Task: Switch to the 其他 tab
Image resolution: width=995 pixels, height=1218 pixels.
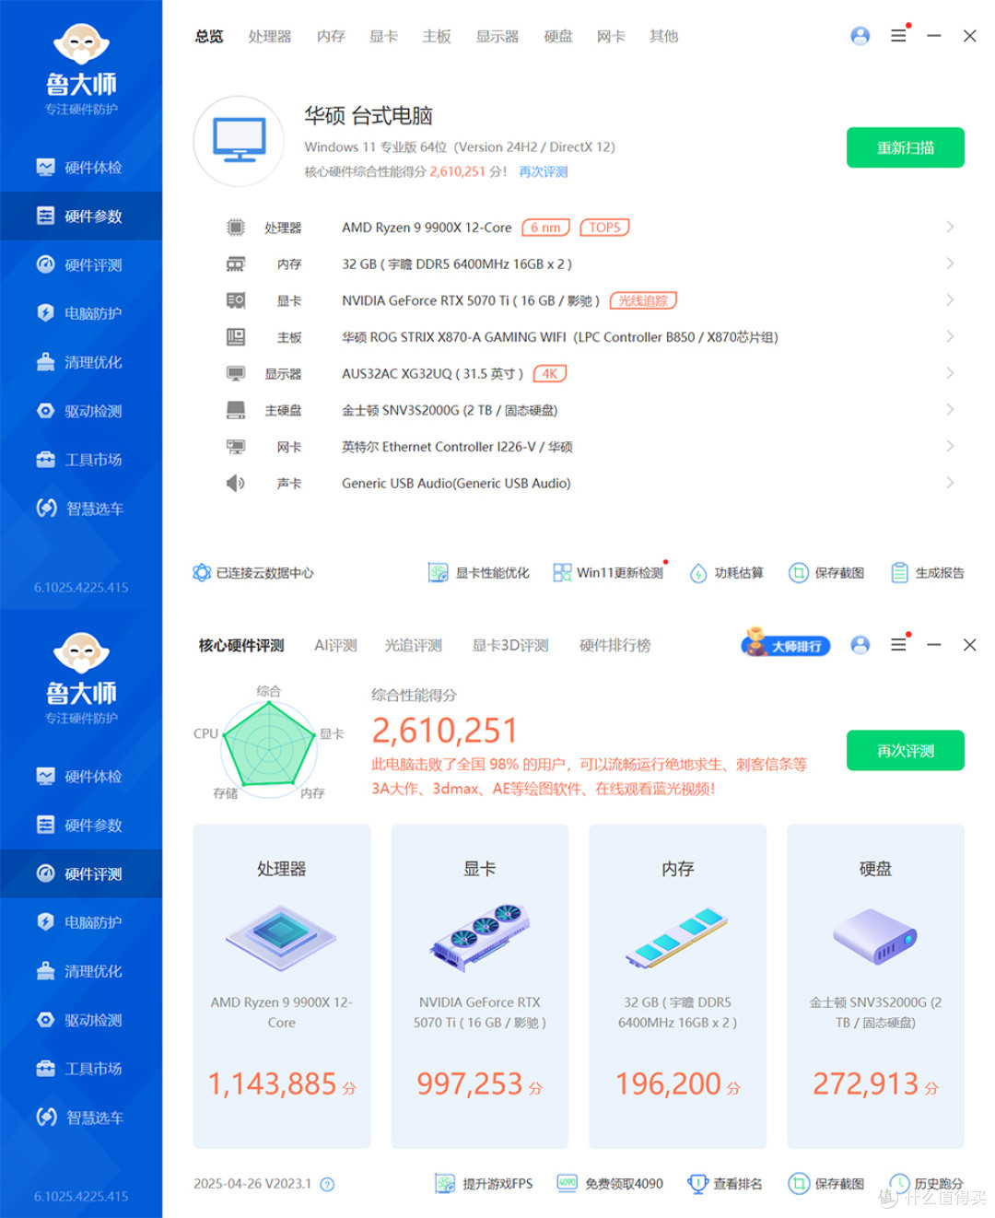Action: tap(663, 36)
